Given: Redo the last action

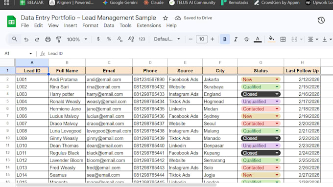Looking at the screenshot, I should click(x=37, y=40).
